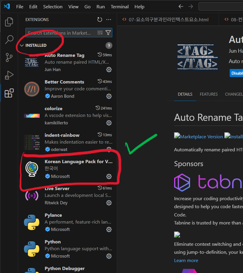Open the Explorer view in activity bar
The width and height of the screenshot is (243, 273).
point(9,22)
